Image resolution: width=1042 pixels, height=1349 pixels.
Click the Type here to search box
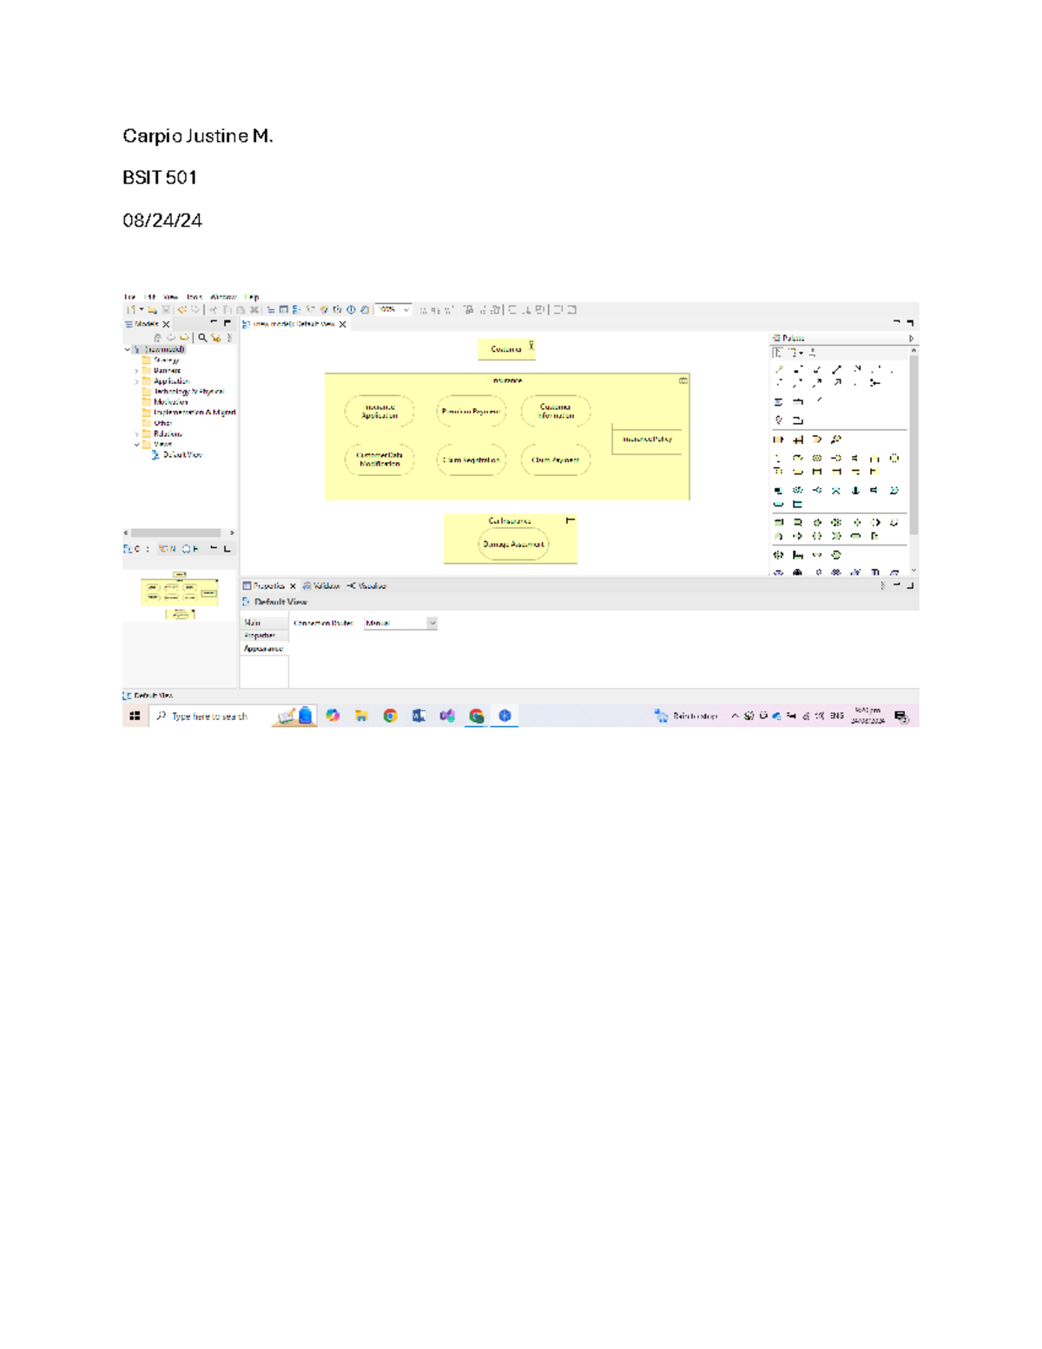pyautogui.click(x=208, y=715)
